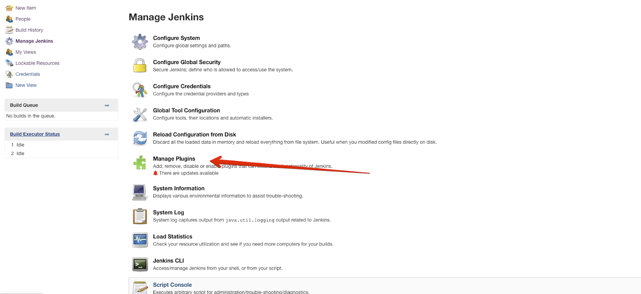Open New Item from the sidebar
The image size is (641, 294).
[26, 8]
